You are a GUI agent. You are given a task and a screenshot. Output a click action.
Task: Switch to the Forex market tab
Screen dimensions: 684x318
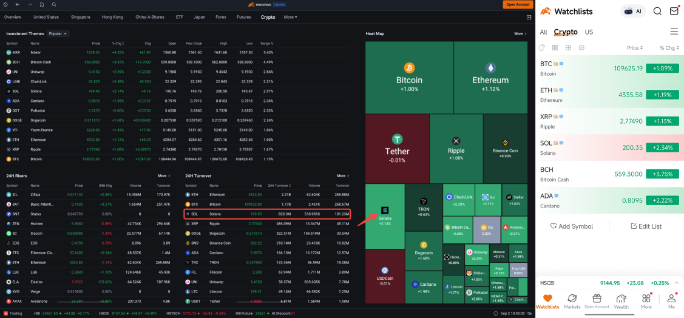tap(220, 17)
